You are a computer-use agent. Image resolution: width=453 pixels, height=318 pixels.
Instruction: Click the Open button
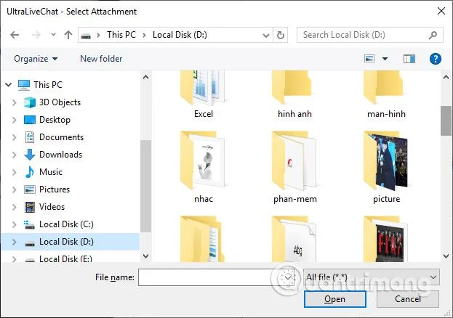pos(334,299)
